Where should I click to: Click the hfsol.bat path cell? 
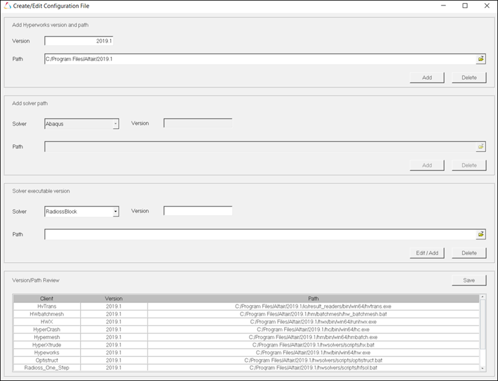pos(313,368)
